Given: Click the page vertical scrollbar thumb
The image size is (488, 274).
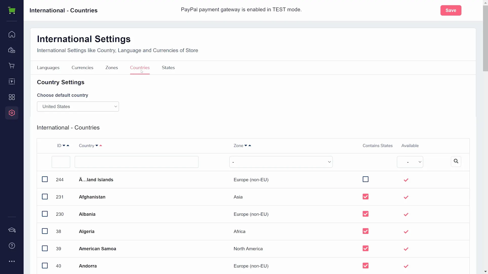Looking at the screenshot, I should click(485, 38).
